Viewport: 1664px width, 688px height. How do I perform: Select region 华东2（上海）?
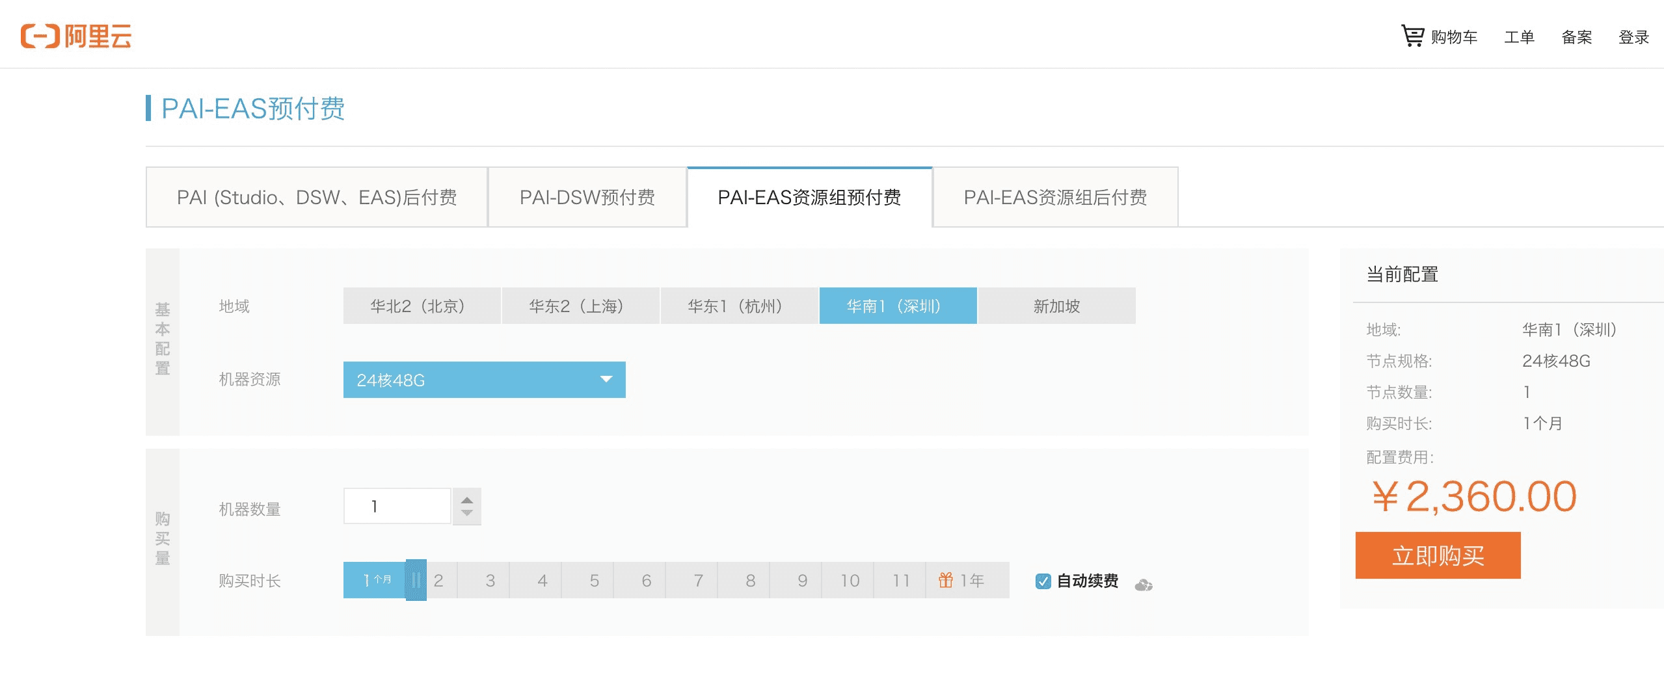580,306
